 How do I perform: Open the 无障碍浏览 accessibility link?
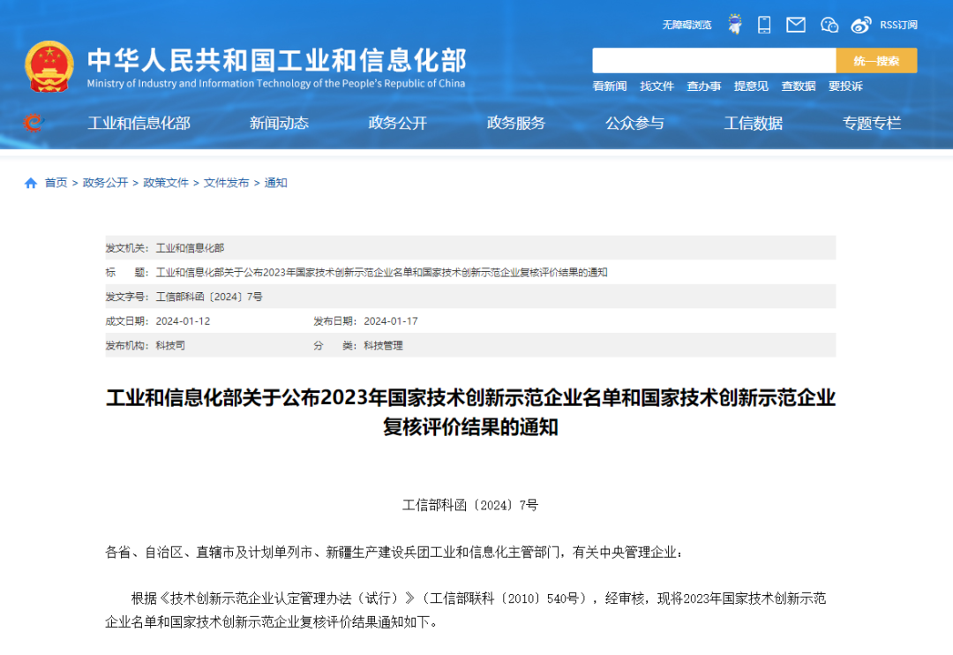pos(688,24)
